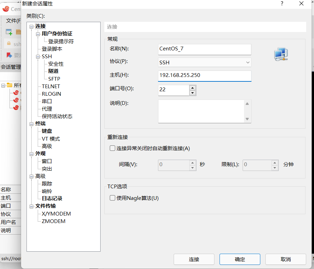Select 突出 under 外观

(x=47, y=169)
